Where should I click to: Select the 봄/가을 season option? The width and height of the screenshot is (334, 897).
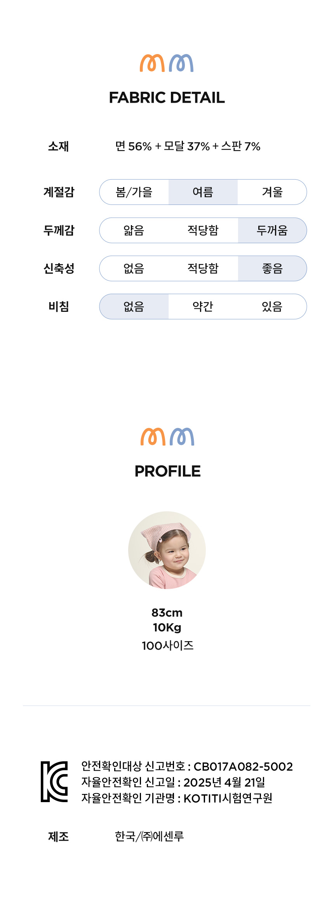coord(134,192)
